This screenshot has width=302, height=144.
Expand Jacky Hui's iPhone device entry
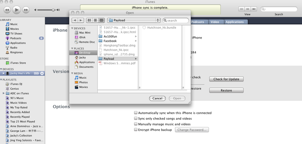tap(3, 73)
